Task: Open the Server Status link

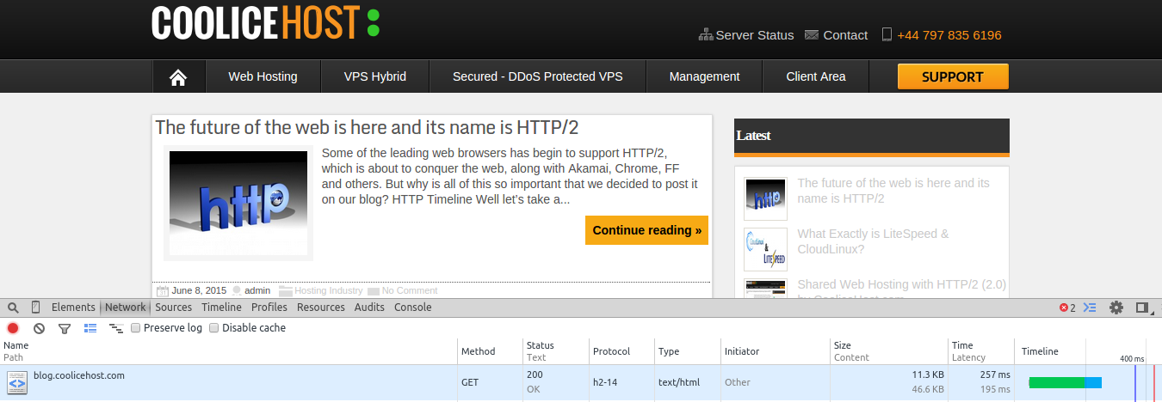Action: point(755,35)
